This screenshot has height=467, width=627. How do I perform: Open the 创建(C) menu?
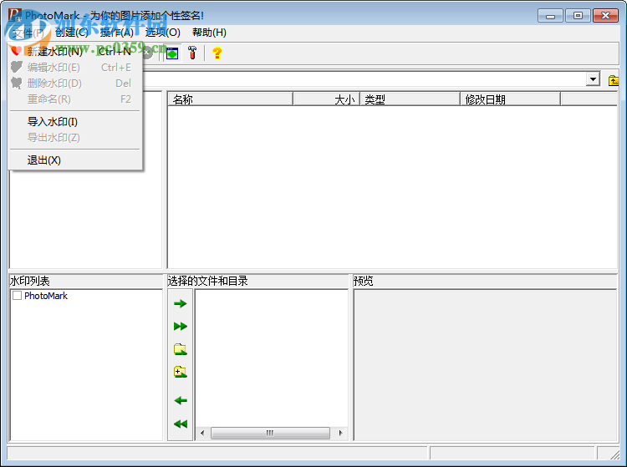click(x=72, y=33)
